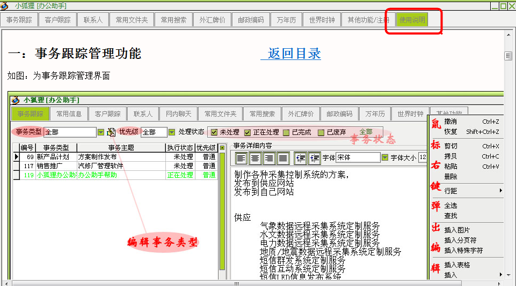516x286 pixels.
Task: Choose 删除 from the context menu
Action: coord(450,177)
